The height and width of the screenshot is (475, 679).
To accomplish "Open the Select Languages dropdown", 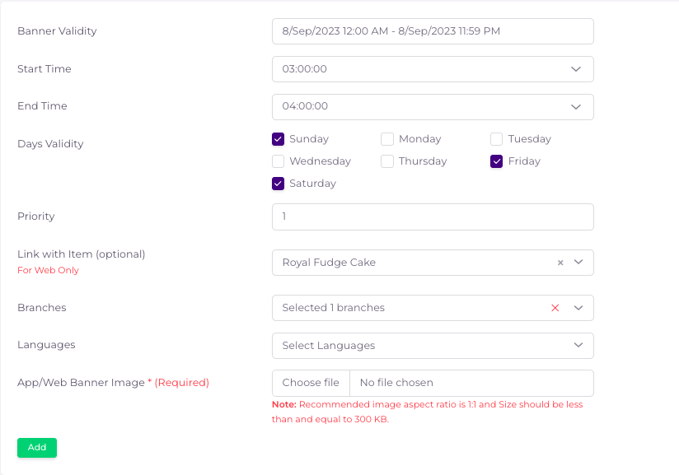I will 433,346.
